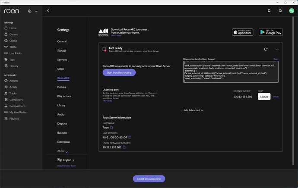
Task: Open Play actions settings
Action: coord(64,96)
